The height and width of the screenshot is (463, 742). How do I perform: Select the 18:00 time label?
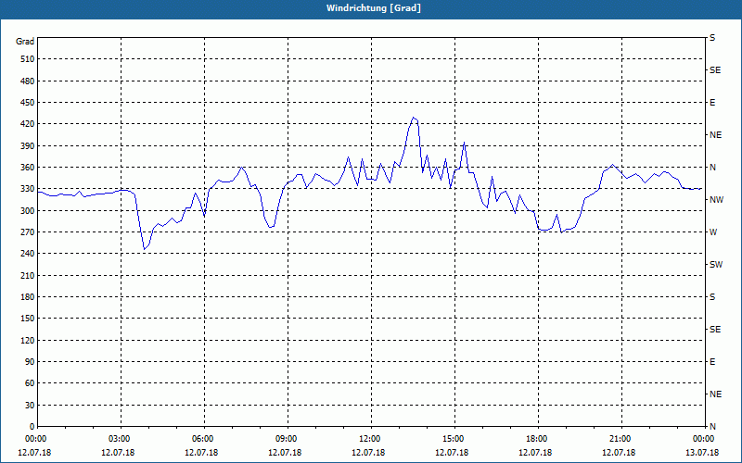(538, 439)
